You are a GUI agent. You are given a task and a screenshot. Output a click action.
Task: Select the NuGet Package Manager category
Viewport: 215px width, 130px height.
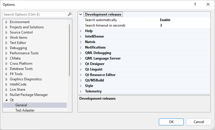29,95
